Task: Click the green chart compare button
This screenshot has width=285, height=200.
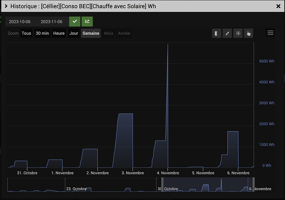Action: 87,21
